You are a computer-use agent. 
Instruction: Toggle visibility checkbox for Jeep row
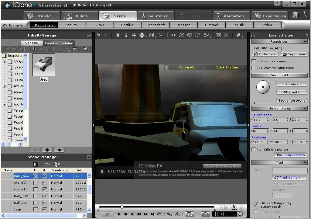point(45,209)
